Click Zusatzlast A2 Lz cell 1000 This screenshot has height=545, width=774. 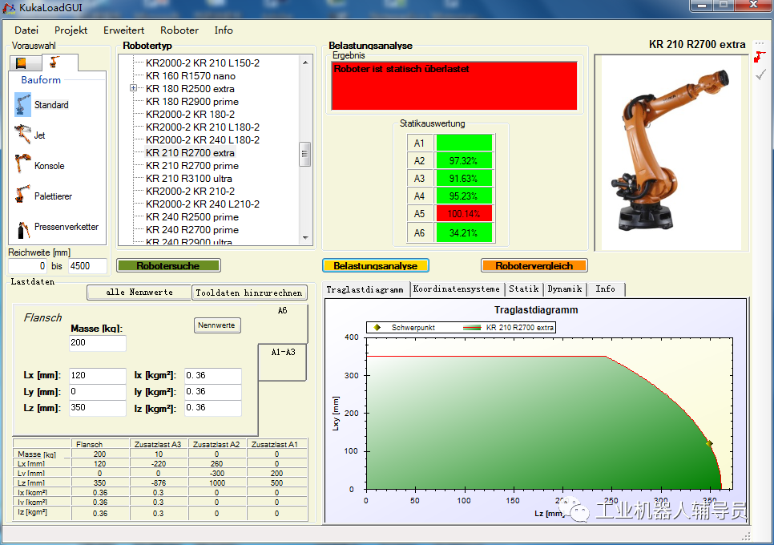coord(216,482)
